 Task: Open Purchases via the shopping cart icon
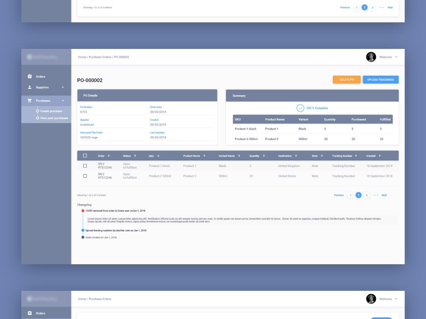(x=30, y=100)
